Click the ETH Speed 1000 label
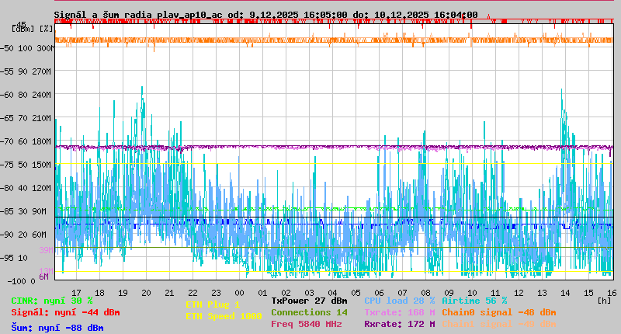 [224, 316]
